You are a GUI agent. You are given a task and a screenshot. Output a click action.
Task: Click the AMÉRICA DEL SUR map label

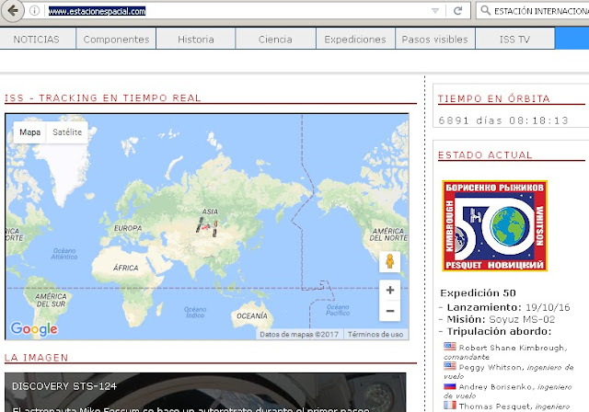(x=51, y=300)
